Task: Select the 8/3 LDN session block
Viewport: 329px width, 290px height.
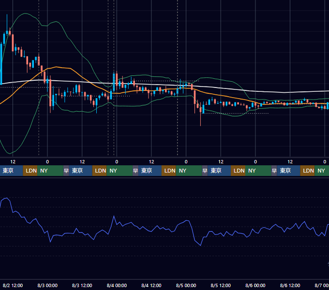Action: click(100, 171)
